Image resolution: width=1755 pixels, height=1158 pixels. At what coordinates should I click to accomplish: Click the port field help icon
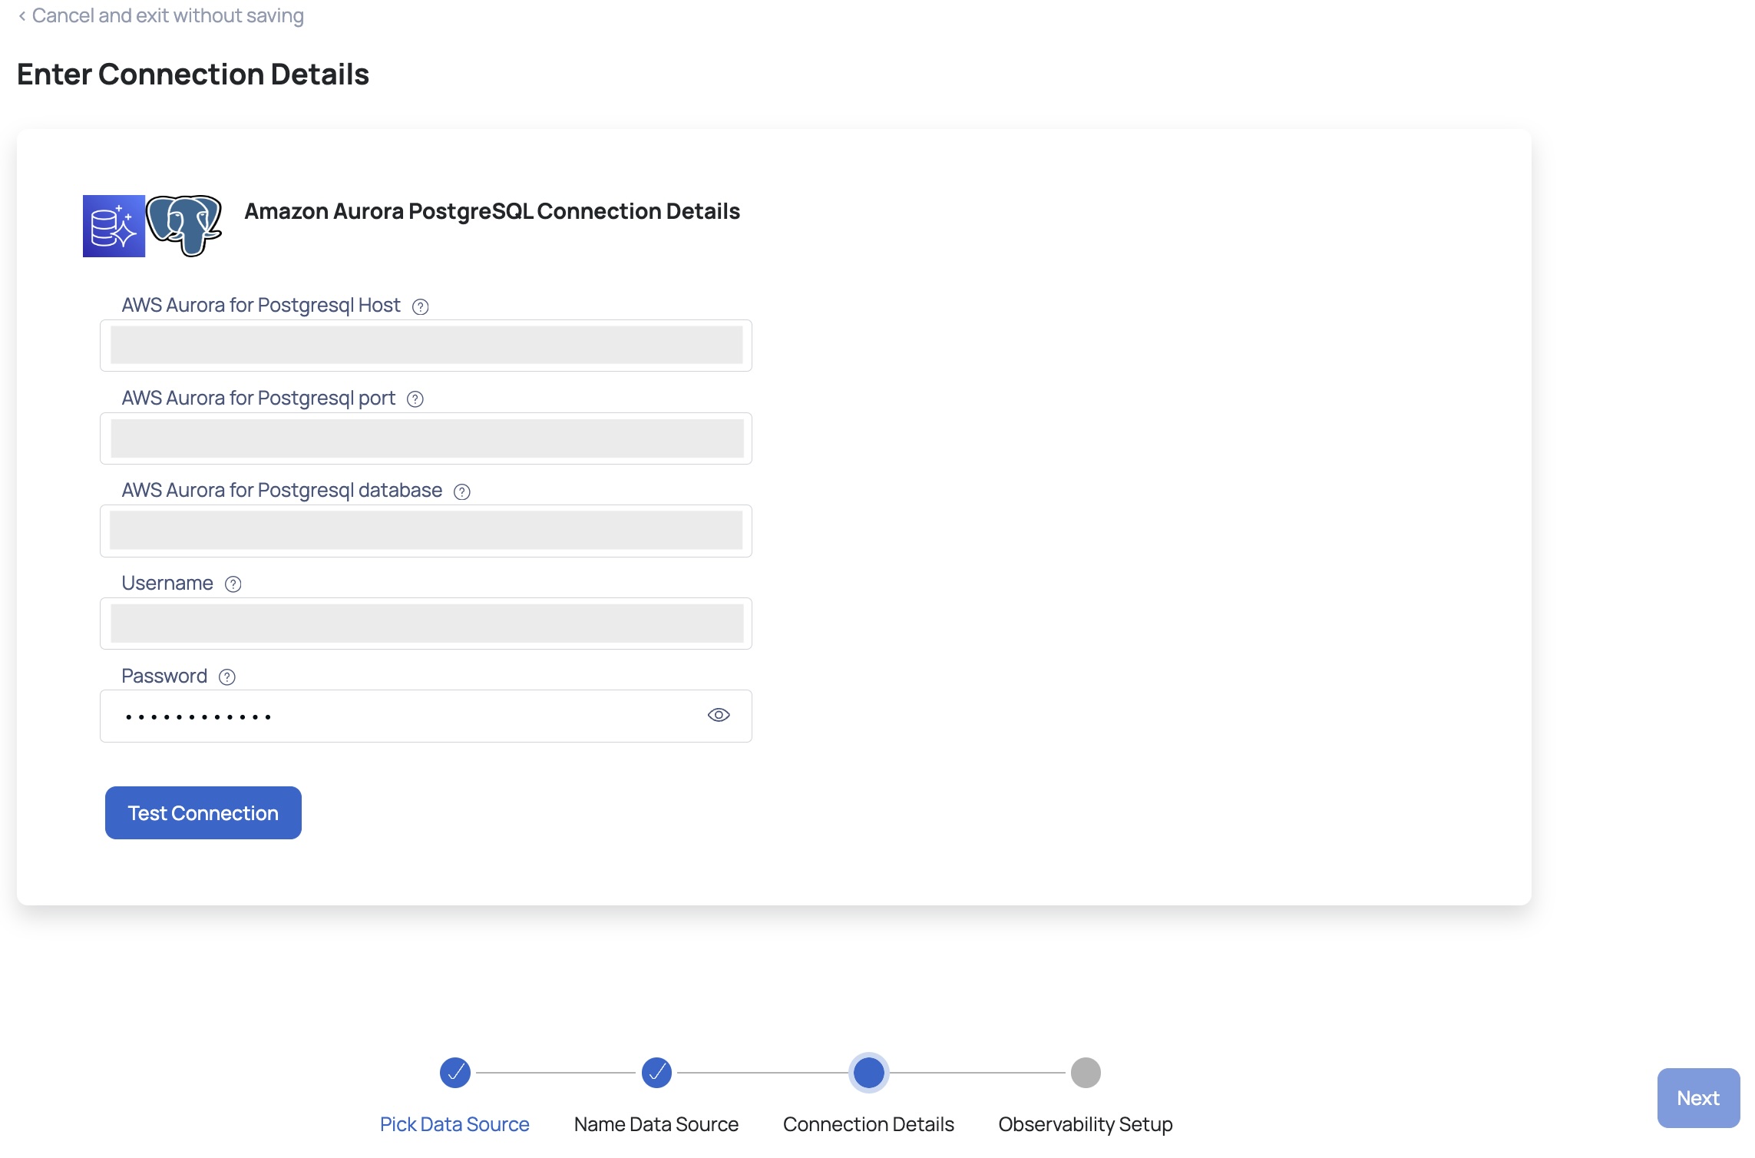415,399
